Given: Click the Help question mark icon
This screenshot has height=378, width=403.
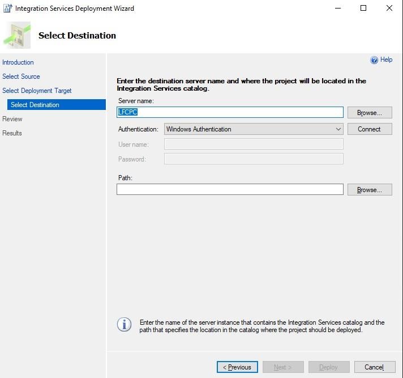Looking at the screenshot, I should click(x=374, y=60).
